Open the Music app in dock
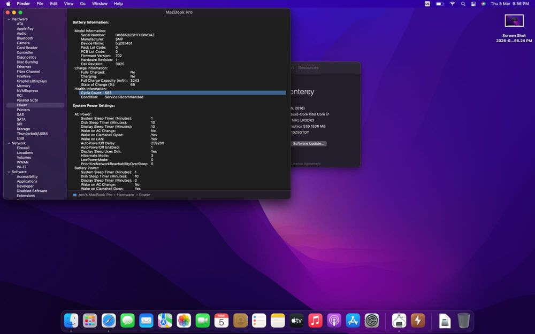The height and width of the screenshot is (334, 535). click(315, 320)
